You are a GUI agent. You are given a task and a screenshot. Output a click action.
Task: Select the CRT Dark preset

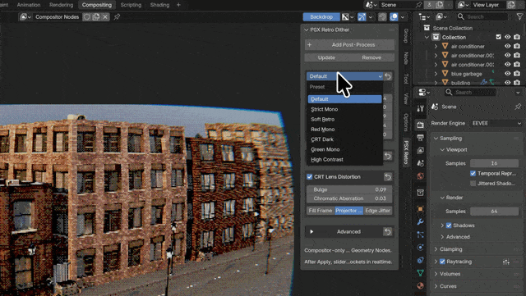point(345,139)
